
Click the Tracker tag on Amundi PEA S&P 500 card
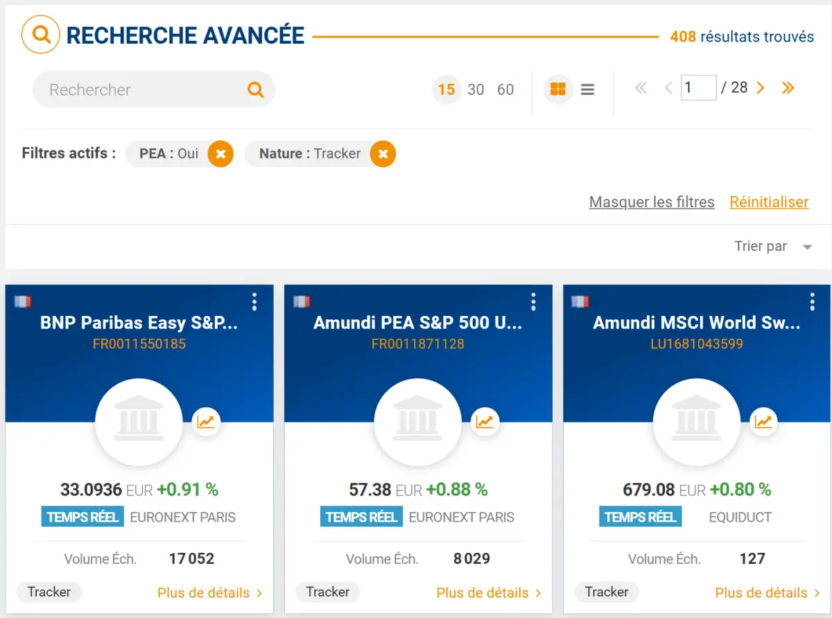328,592
